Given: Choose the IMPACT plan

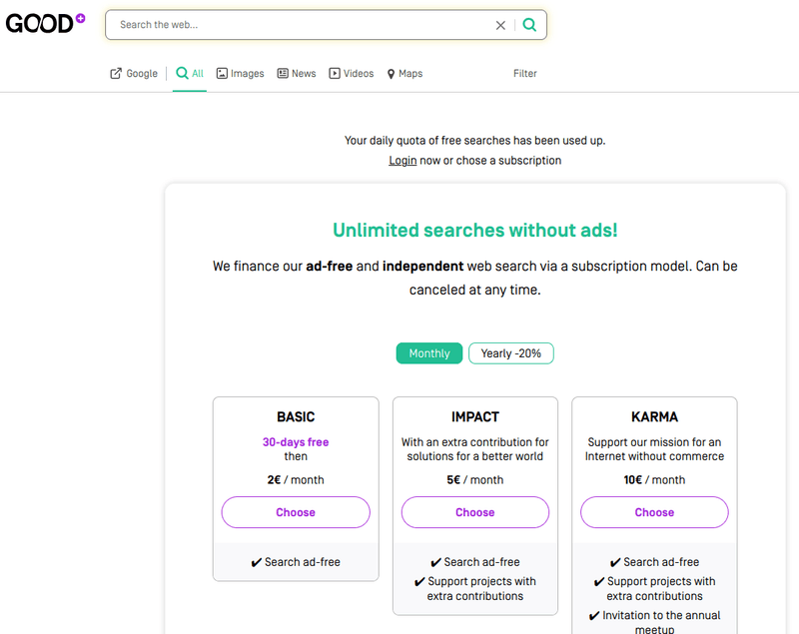Looking at the screenshot, I should (x=475, y=512).
